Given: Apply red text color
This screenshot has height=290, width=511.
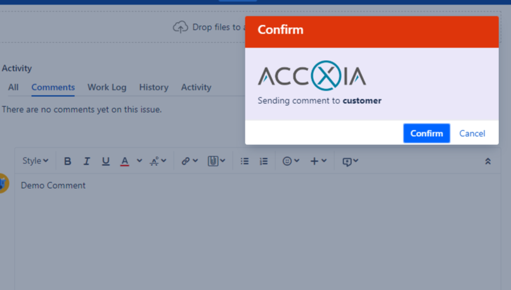Looking at the screenshot, I should (124, 161).
